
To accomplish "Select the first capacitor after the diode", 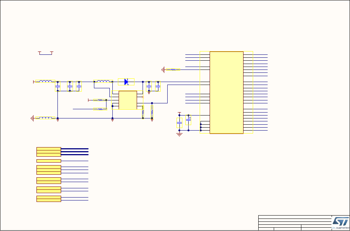I will pos(149,86).
